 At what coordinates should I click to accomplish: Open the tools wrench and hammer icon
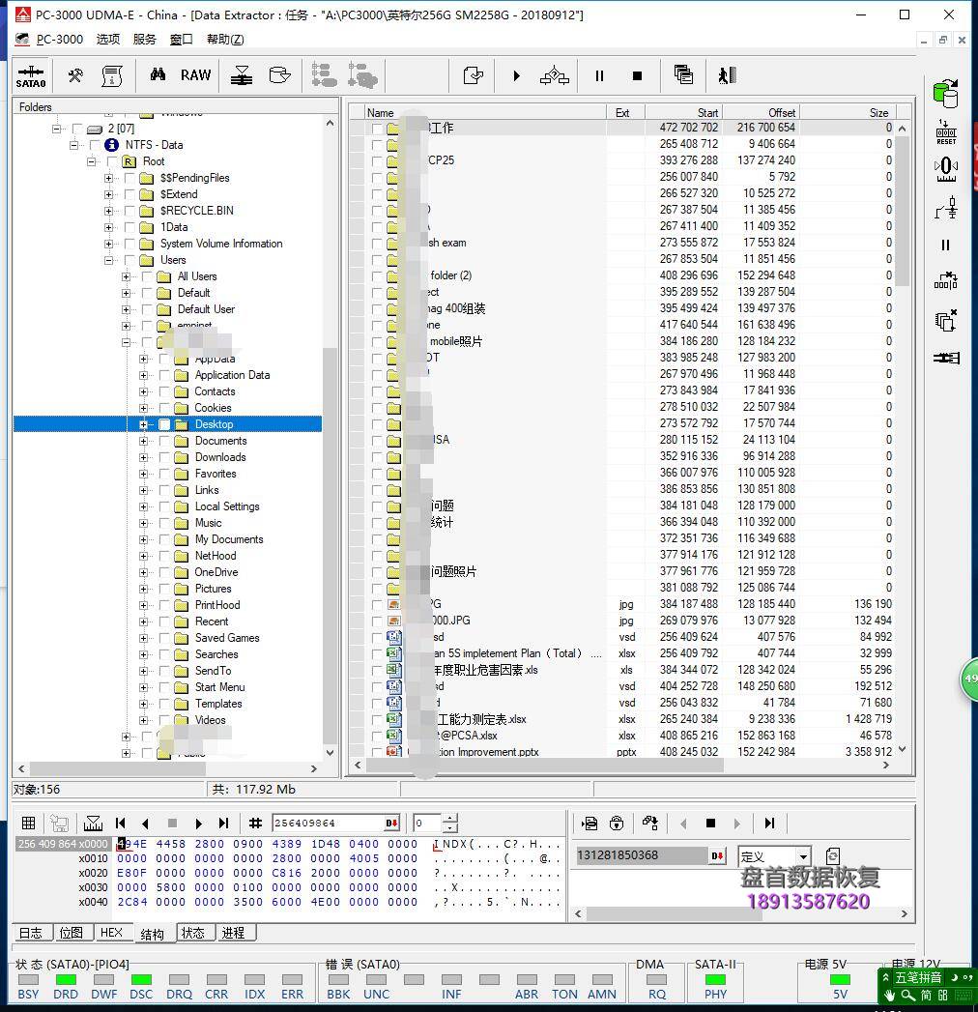click(74, 75)
